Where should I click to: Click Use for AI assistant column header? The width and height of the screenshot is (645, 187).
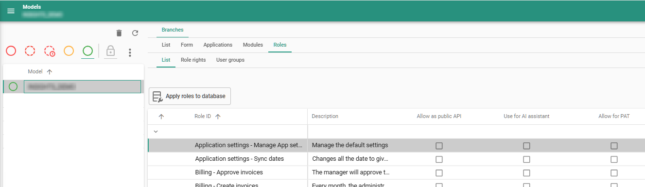526,116
